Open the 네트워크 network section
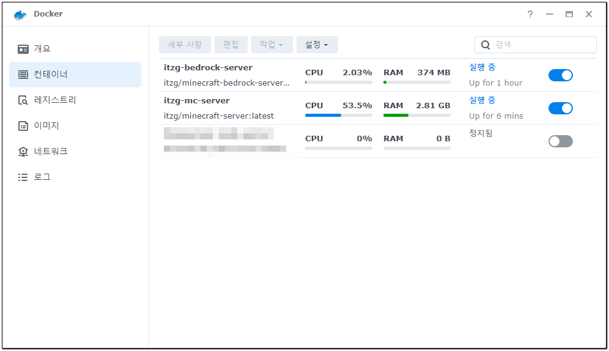The image size is (609, 351). (75, 152)
